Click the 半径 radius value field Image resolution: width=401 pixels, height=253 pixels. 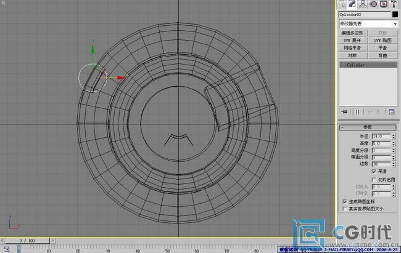pyautogui.click(x=381, y=136)
